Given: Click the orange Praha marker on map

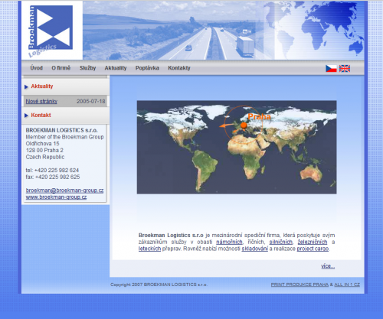Looking at the screenshot, I should [x=244, y=125].
